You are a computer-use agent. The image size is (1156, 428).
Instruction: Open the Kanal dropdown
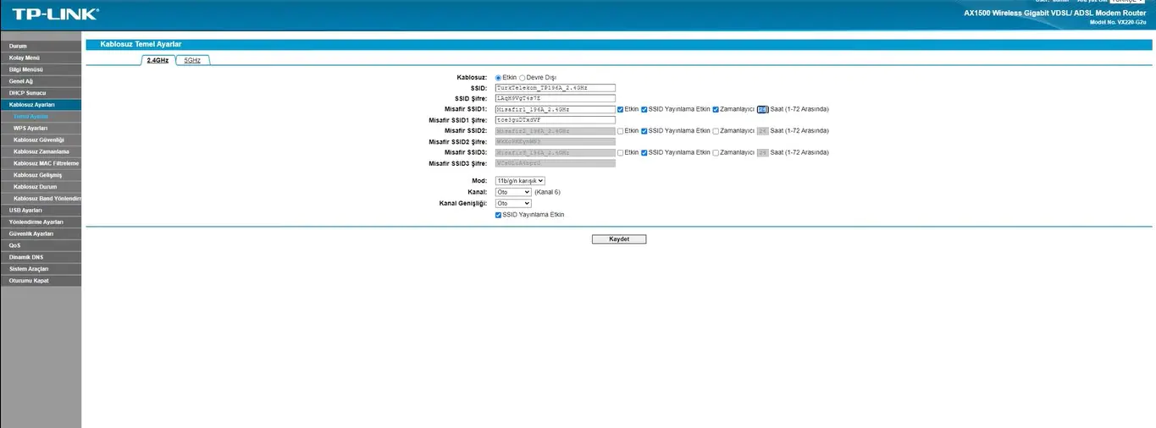(513, 192)
